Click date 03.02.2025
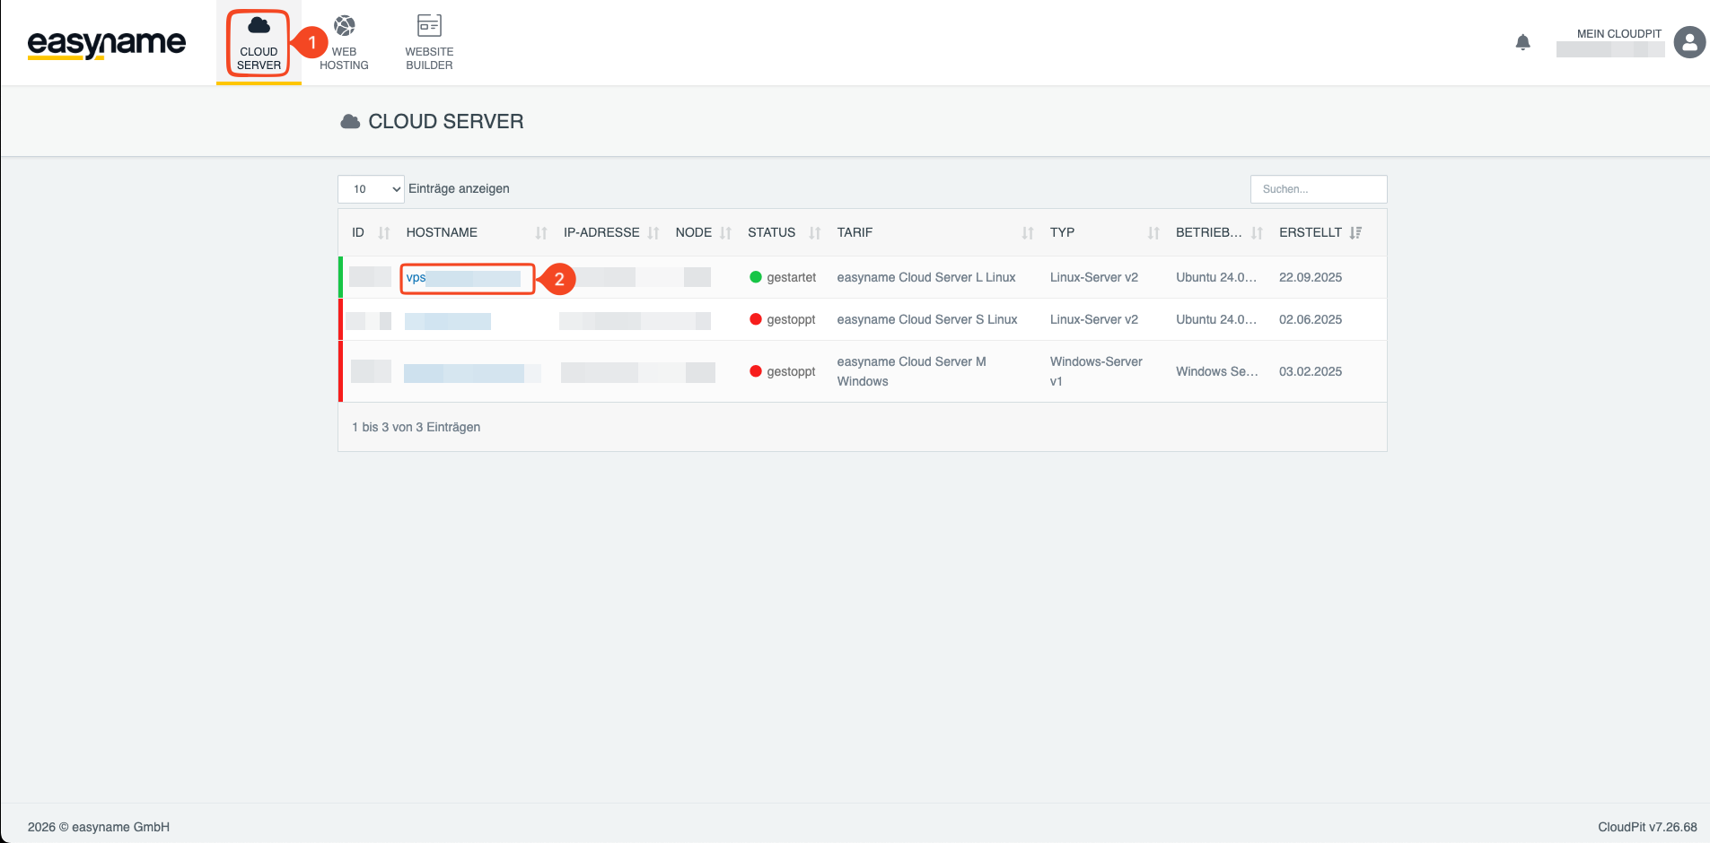Image resolution: width=1710 pixels, height=843 pixels. pos(1310,371)
